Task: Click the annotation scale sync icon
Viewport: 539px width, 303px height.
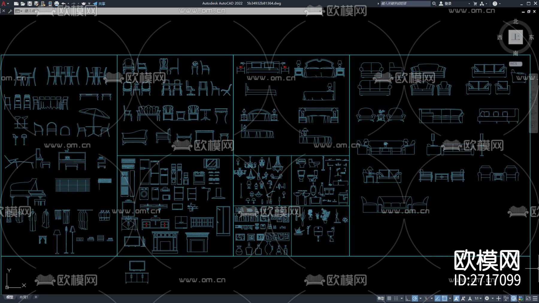Action: pos(470,299)
